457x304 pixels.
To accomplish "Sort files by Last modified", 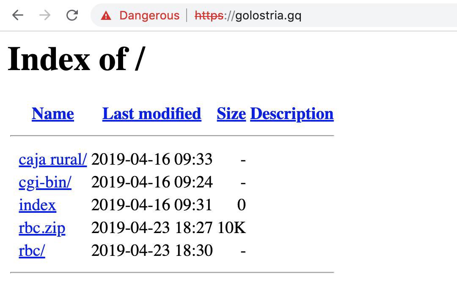I will coord(151,114).
